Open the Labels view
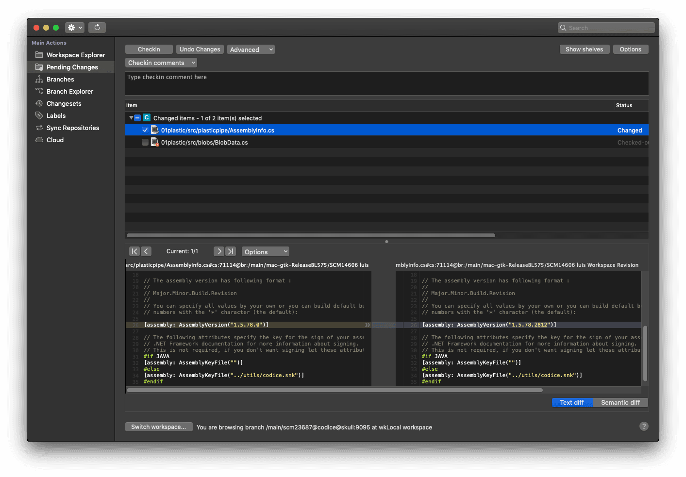The height and width of the screenshot is (477, 686). click(55, 115)
